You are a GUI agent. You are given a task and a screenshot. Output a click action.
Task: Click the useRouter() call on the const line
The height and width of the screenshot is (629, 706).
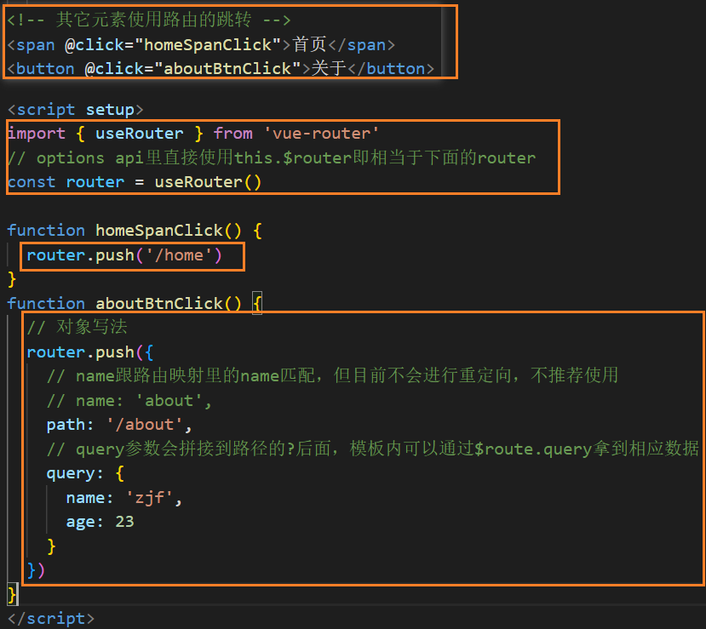(208, 182)
